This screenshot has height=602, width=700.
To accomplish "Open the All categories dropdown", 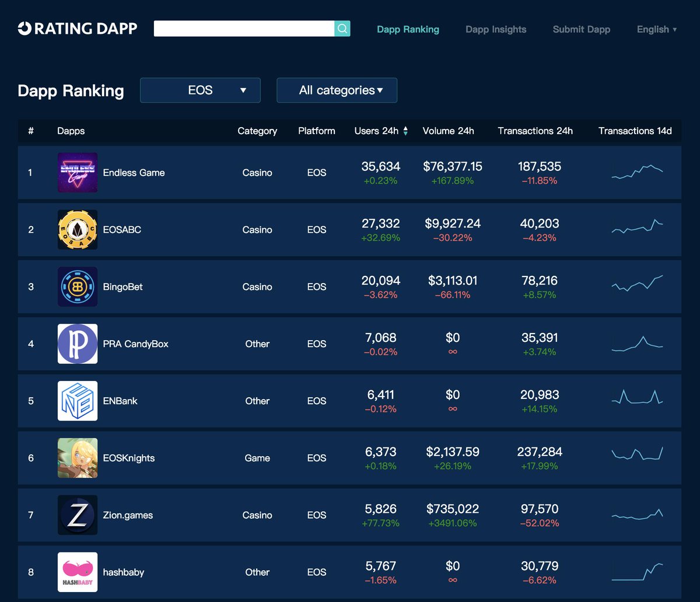I will click(337, 90).
